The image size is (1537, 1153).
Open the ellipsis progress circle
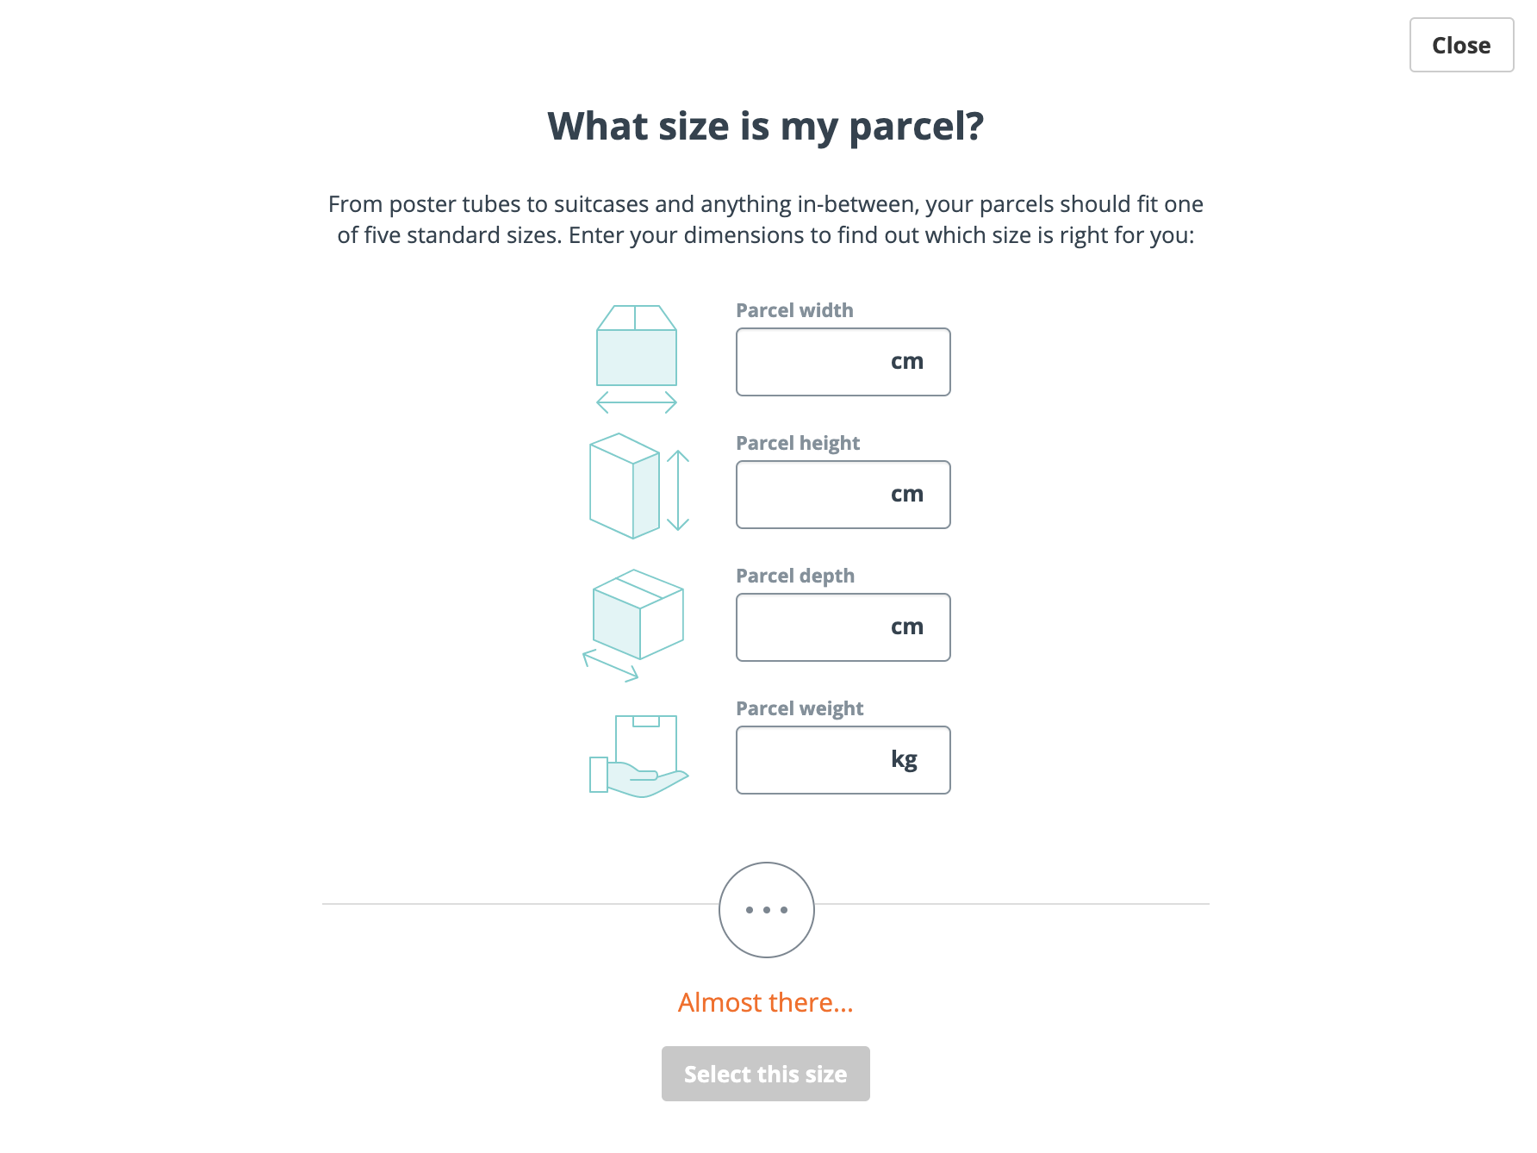coord(766,910)
